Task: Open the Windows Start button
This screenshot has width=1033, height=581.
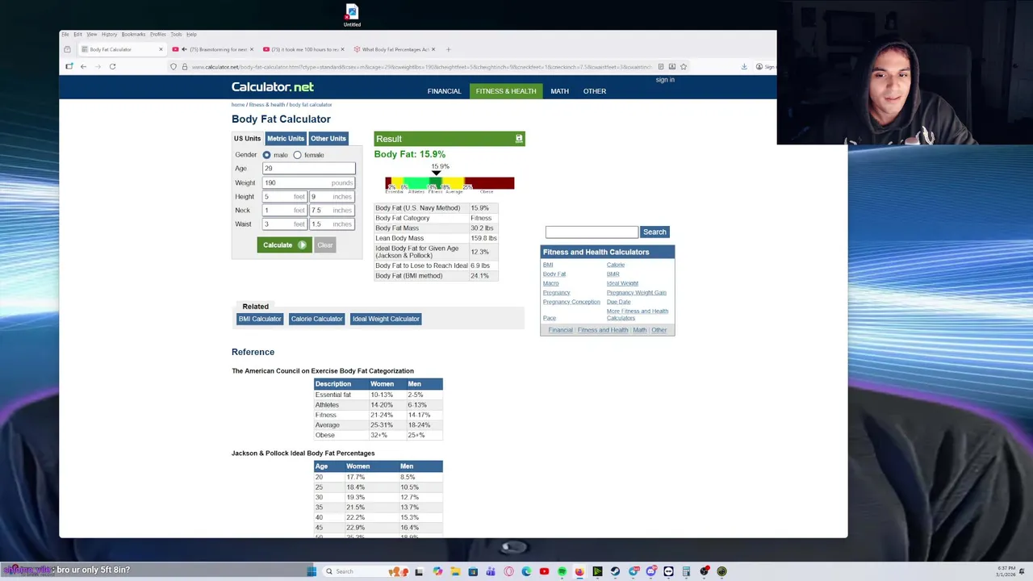Action: 312,571
